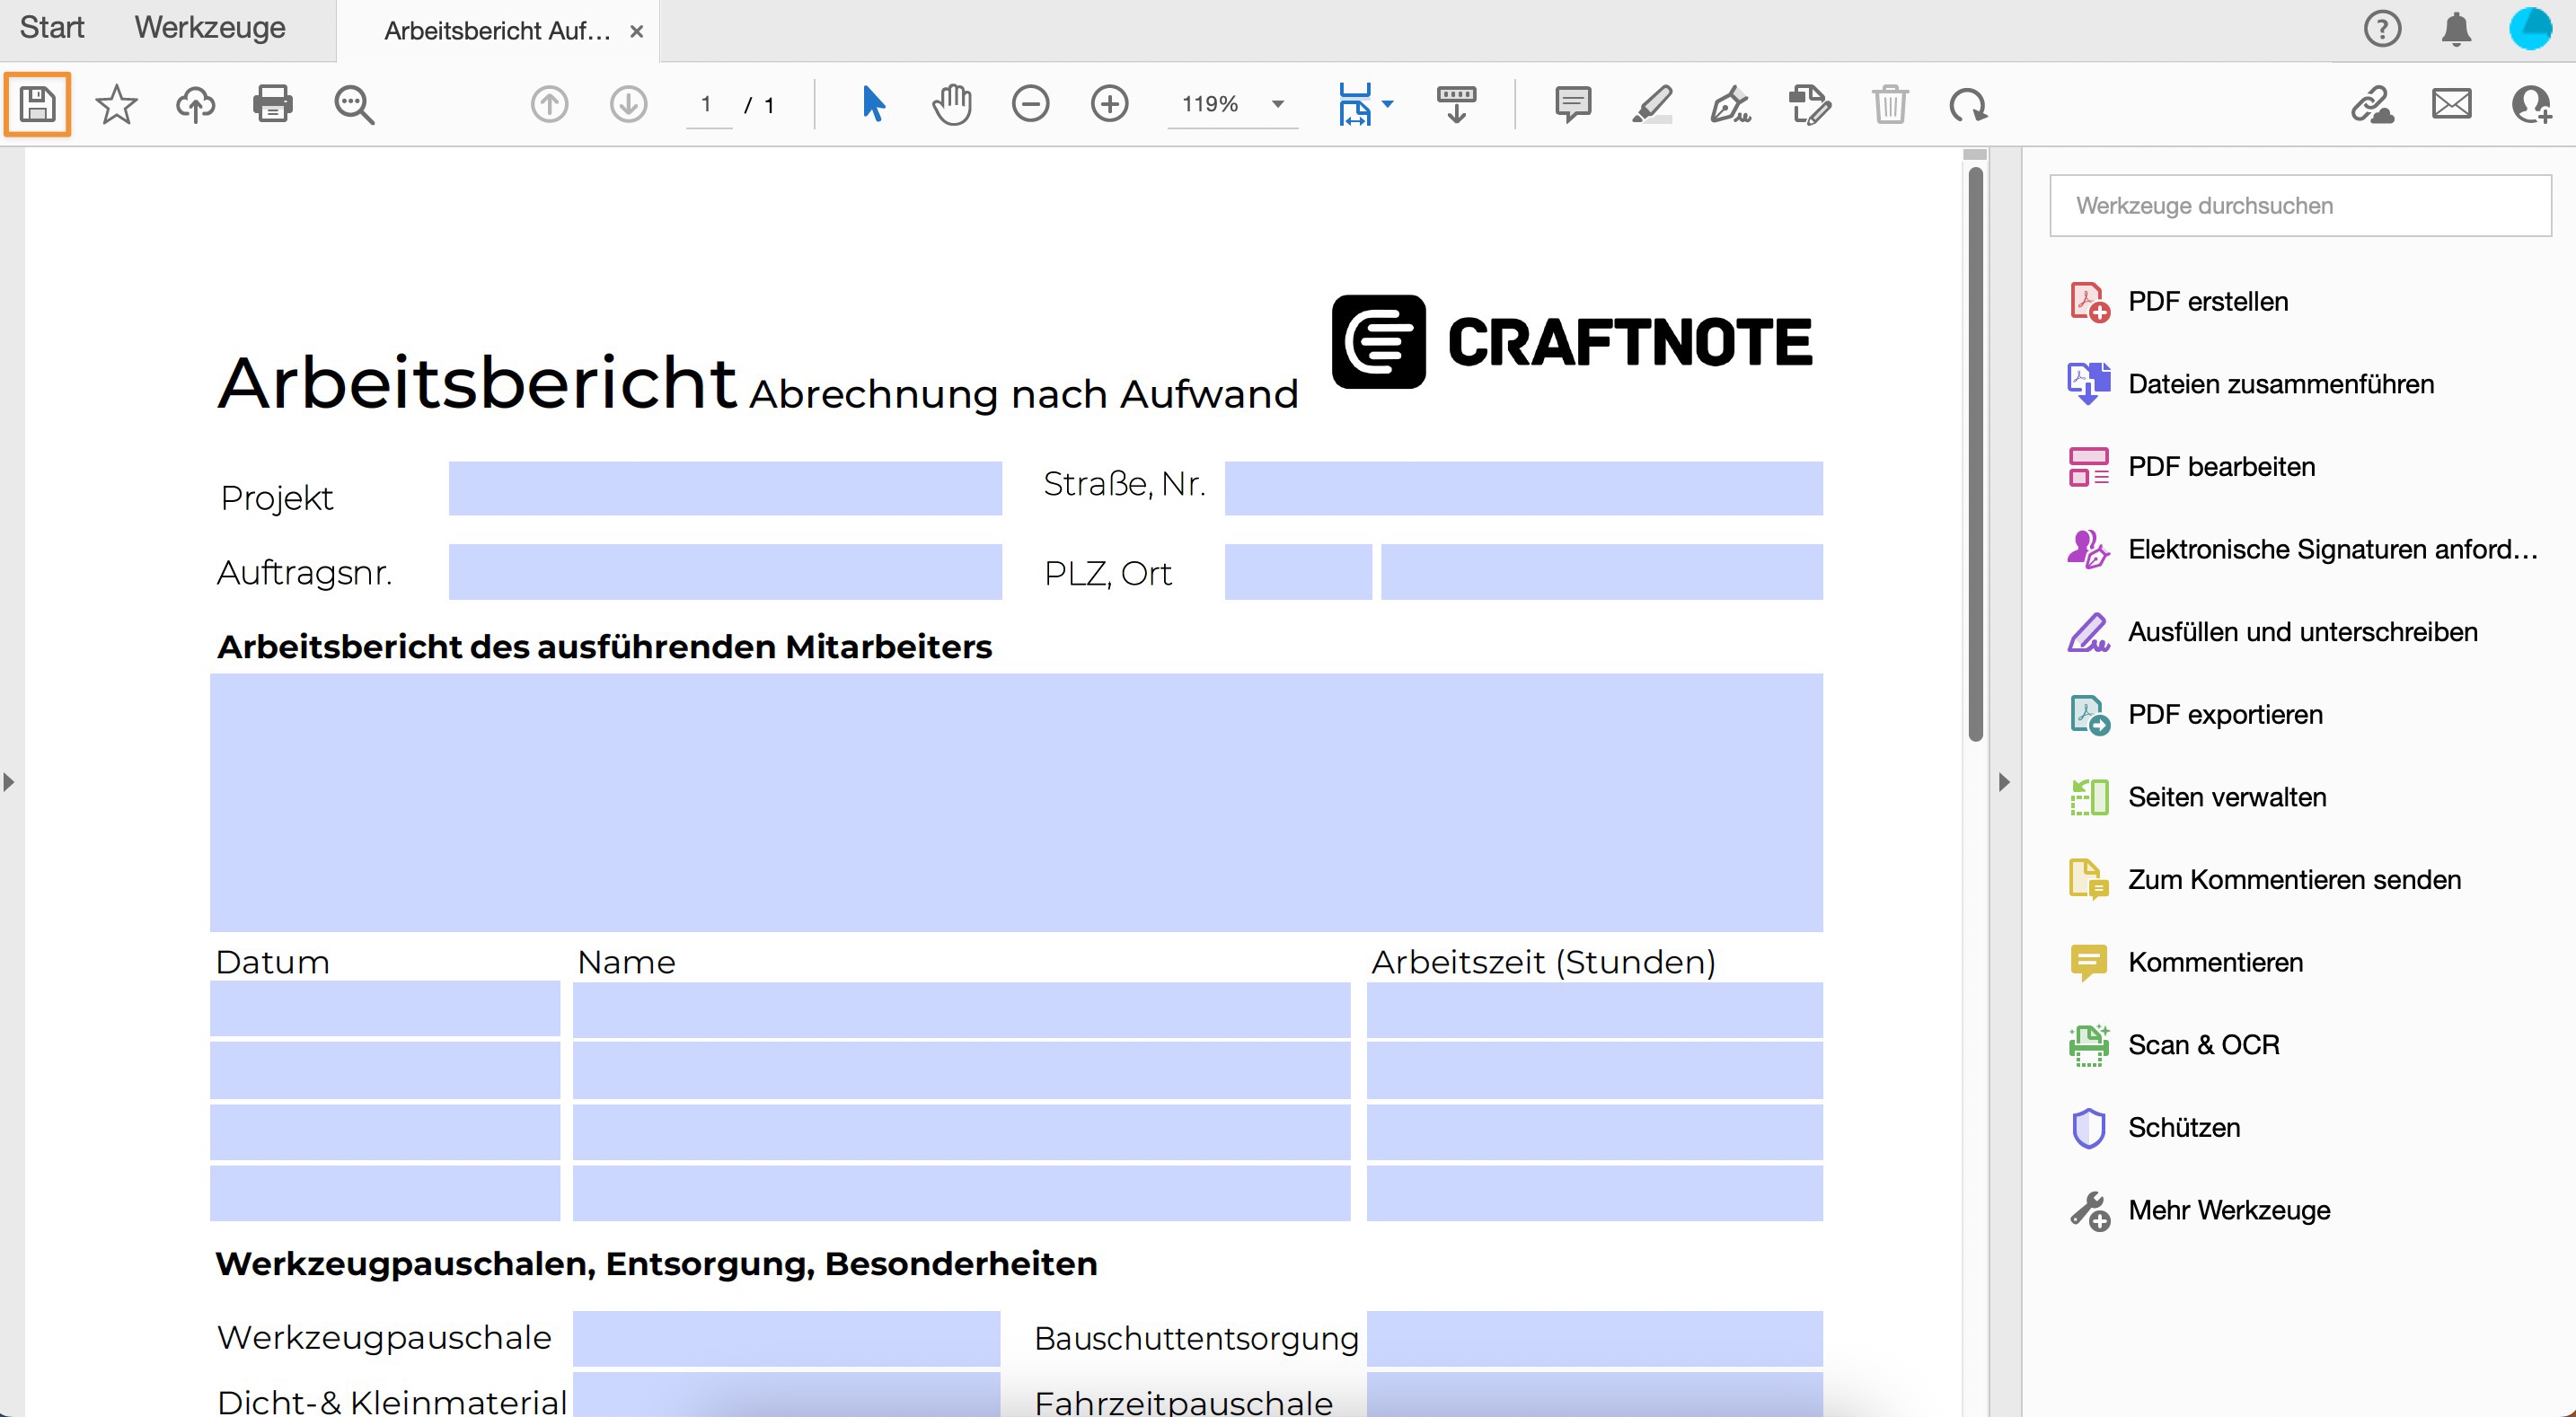Click the Highlight text marker tool

(x=1652, y=104)
